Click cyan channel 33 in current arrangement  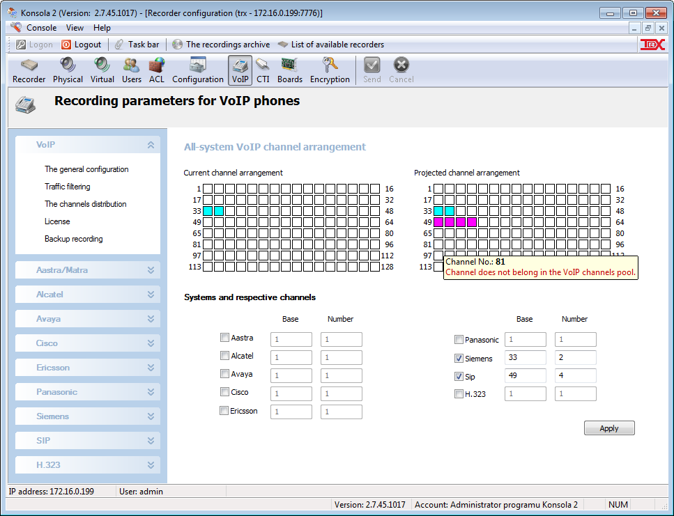(208, 211)
